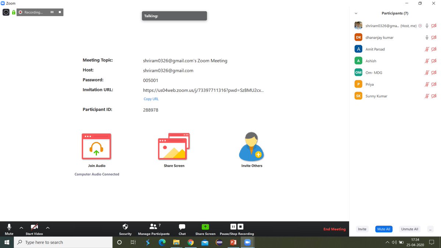Show hidden system tray icons
Image resolution: width=441 pixels, height=248 pixels.
387,242
